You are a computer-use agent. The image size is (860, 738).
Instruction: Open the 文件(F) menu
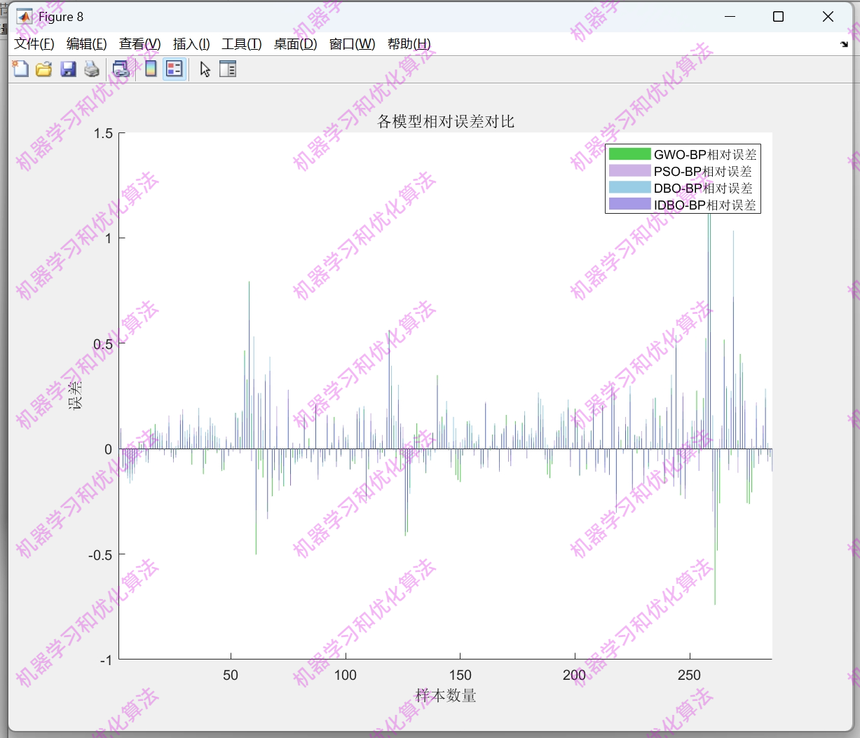click(34, 44)
